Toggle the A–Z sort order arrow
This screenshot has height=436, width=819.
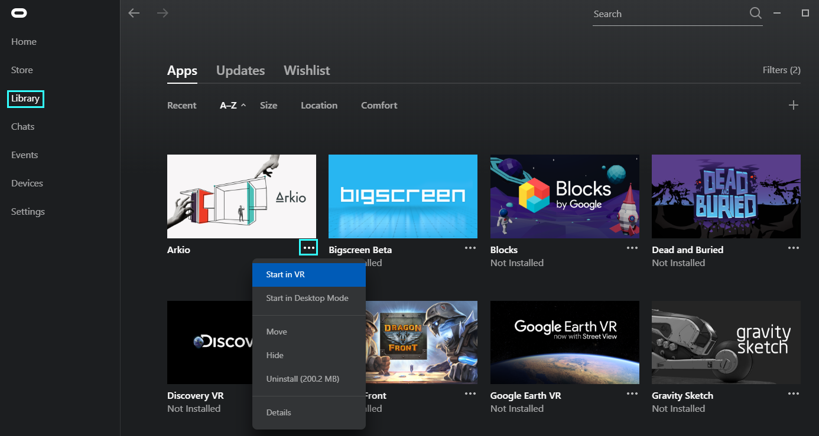click(243, 105)
